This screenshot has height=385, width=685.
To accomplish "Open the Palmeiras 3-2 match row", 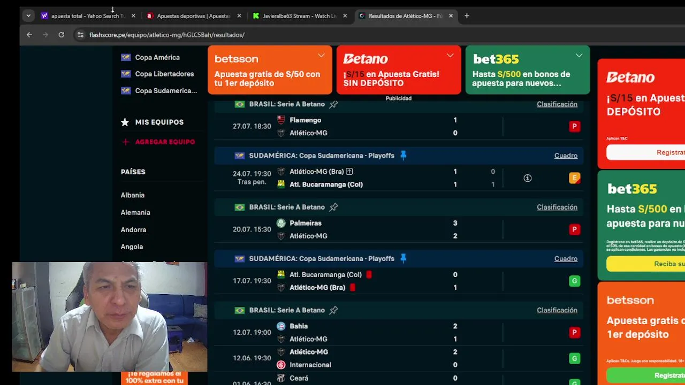I will [x=398, y=229].
